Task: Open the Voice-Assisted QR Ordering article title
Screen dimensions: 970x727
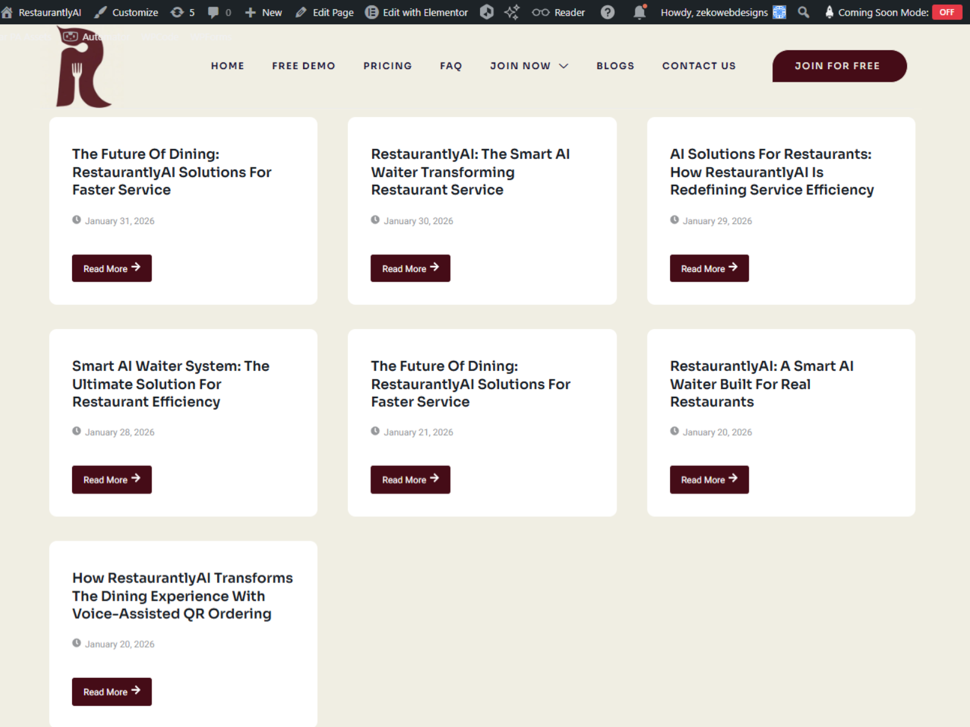Action: (182, 596)
